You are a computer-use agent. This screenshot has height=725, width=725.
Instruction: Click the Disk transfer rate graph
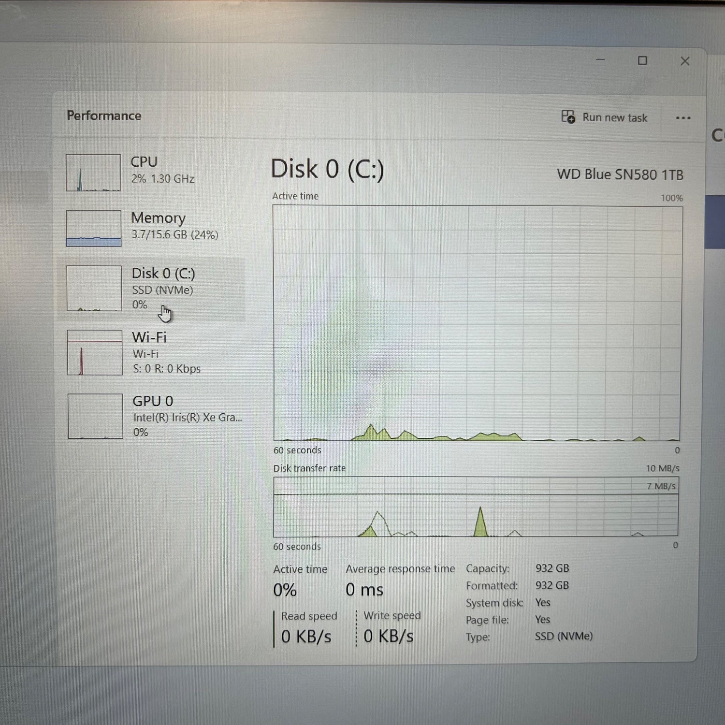(x=476, y=507)
